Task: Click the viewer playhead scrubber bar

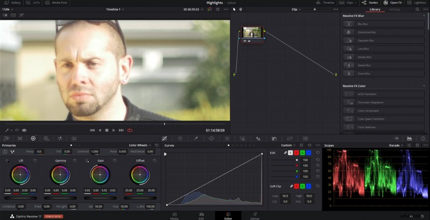Action: point(115,124)
